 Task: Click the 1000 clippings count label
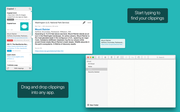coord(19,68)
